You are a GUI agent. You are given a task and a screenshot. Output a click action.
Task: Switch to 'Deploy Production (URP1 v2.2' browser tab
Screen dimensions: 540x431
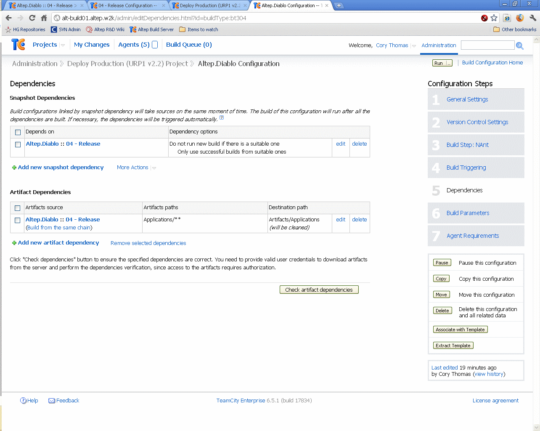[209, 5]
